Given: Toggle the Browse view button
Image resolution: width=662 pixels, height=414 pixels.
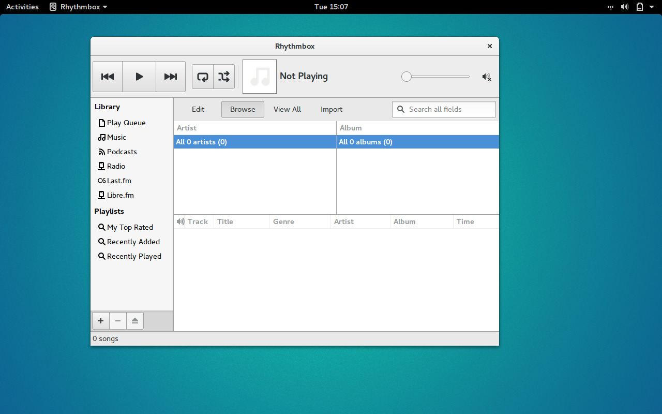Looking at the screenshot, I should (243, 109).
